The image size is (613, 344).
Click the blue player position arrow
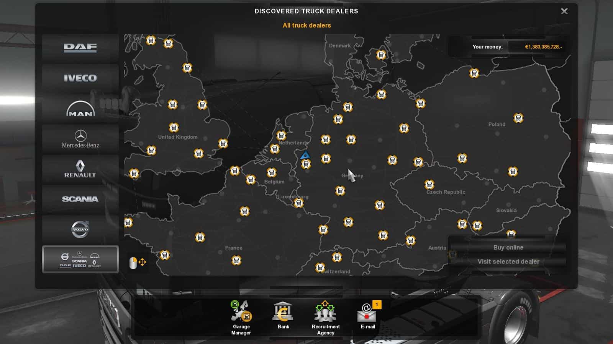pos(305,155)
